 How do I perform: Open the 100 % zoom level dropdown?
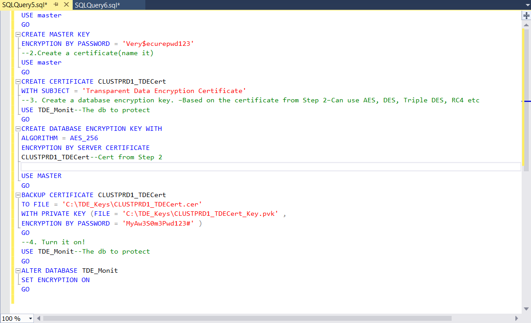[x=30, y=319]
